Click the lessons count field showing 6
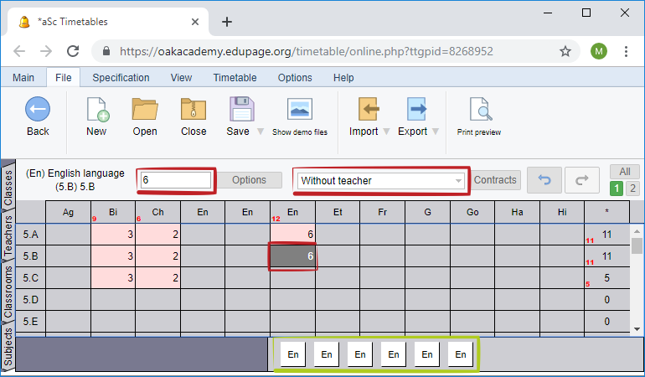The image size is (645, 377). click(176, 180)
